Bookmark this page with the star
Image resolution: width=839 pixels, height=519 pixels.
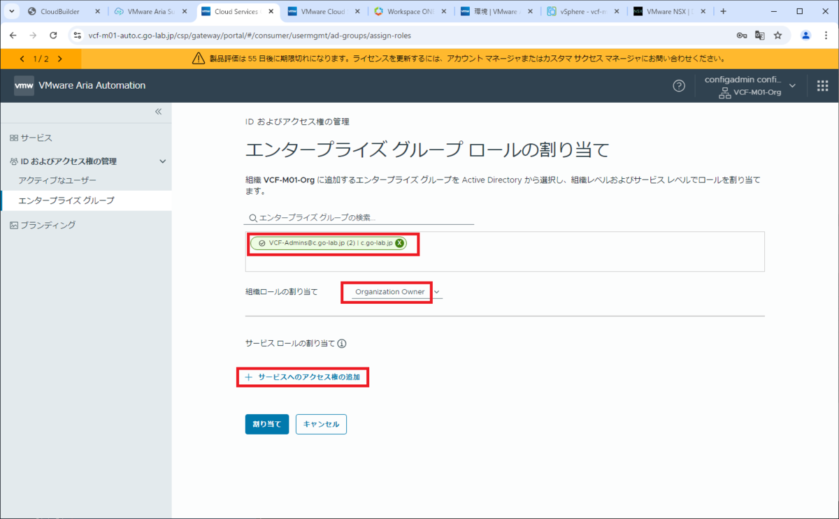tap(777, 35)
